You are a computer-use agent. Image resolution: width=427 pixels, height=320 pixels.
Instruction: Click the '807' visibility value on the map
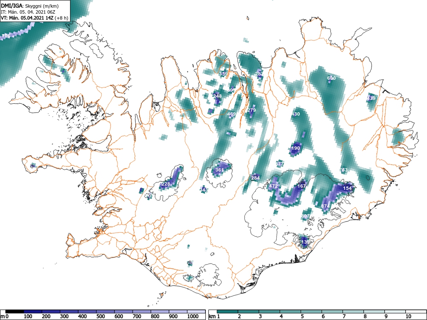(x=306, y=216)
